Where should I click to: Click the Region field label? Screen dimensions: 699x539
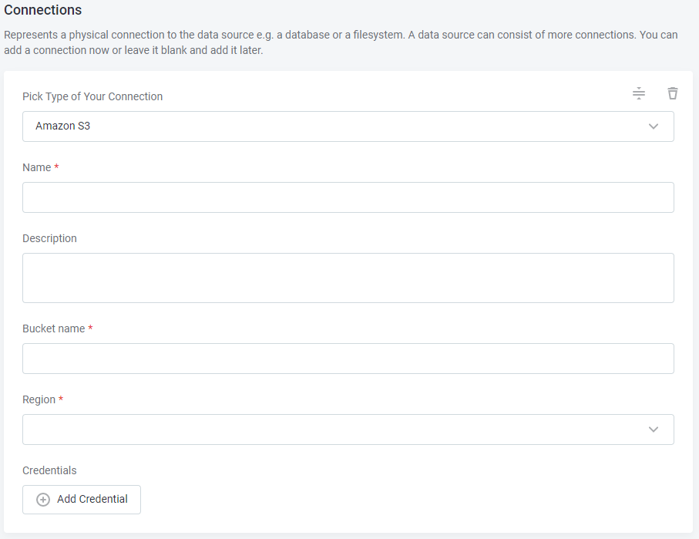39,400
